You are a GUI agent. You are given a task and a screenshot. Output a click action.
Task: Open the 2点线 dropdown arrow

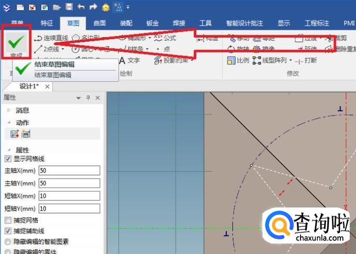pyautogui.click(x=63, y=49)
